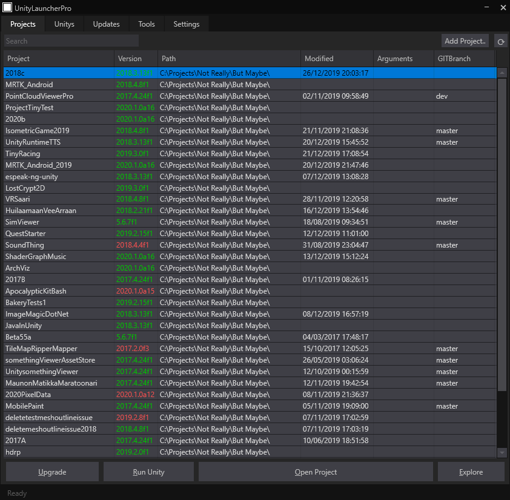Sort by the Project column header

tap(59, 59)
